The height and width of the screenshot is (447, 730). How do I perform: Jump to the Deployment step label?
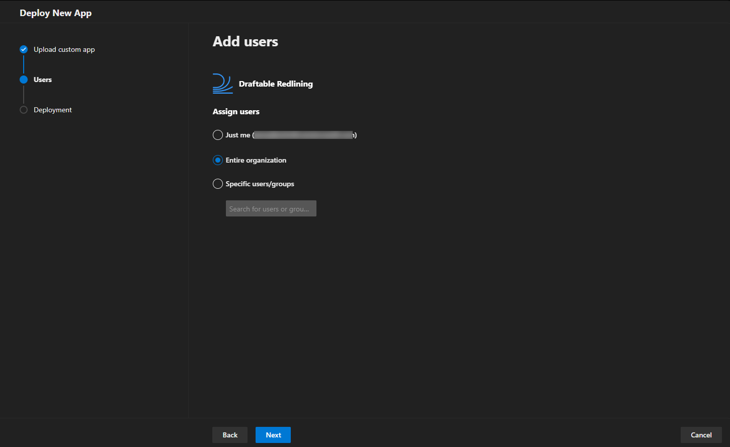coord(53,110)
